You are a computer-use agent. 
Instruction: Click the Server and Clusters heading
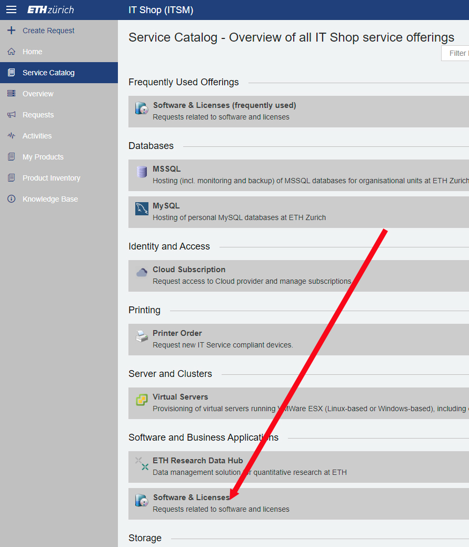coord(170,374)
